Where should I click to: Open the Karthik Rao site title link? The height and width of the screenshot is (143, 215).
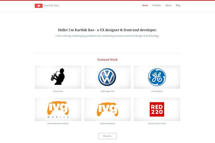52,6
